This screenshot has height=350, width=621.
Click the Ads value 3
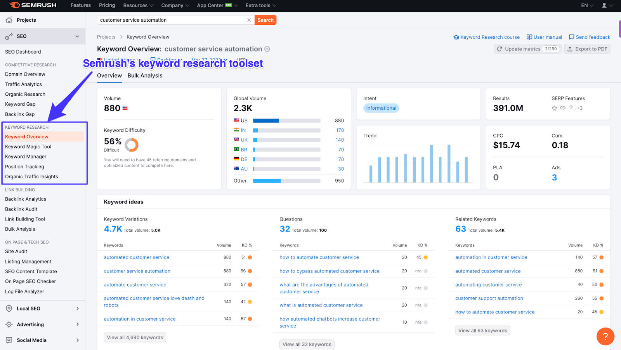[x=554, y=178]
